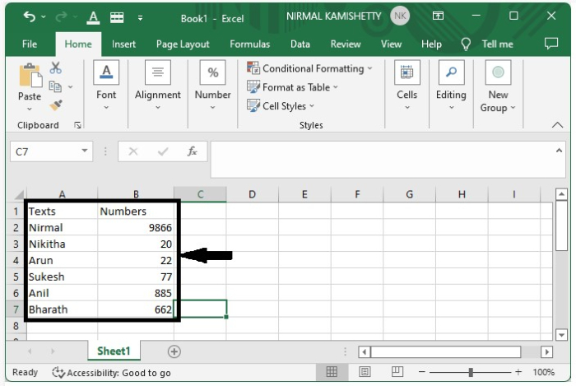Click the Paste clipboard icon

click(30, 77)
